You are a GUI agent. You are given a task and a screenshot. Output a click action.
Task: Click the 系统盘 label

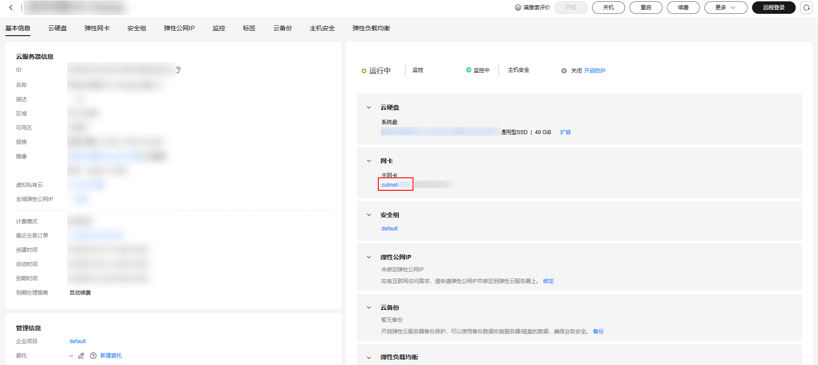click(x=389, y=122)
